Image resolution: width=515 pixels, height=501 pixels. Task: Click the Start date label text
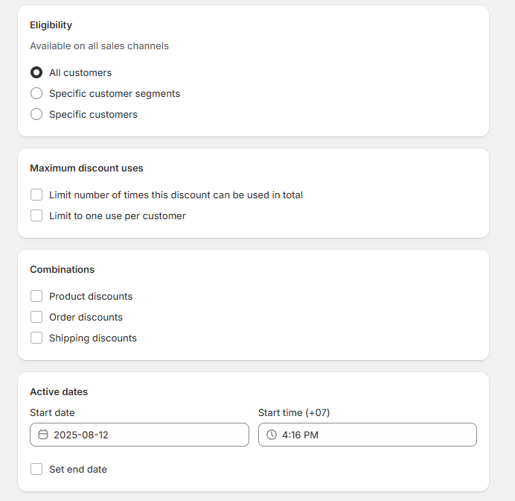[52, 412]
